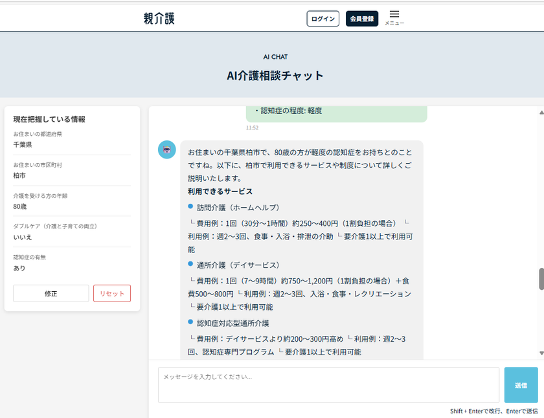The image size is (544, 418).
Task: Select the 柏市 municipality value
Action: tap(19, 175)
